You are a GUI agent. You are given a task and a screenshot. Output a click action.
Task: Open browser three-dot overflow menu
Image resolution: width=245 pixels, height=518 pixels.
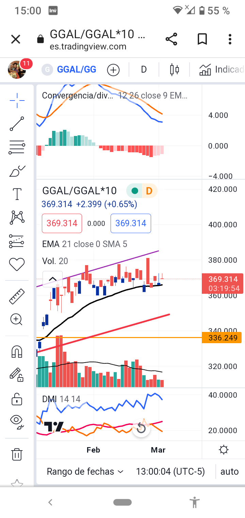230,39
